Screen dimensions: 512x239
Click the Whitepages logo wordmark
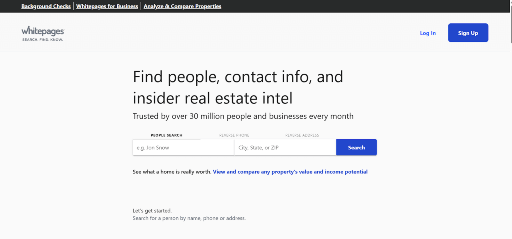pos(43,31)
